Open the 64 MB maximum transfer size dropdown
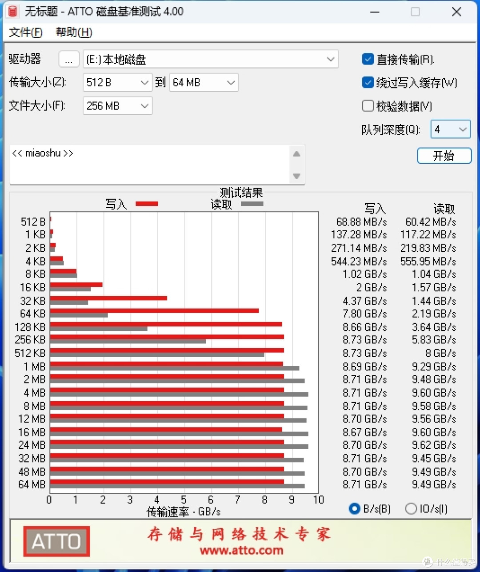 click(x=204, y=82)
